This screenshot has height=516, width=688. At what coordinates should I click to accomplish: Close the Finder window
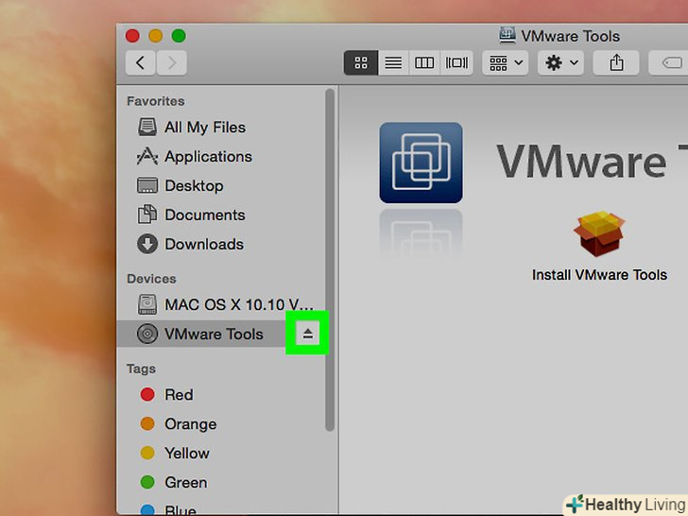pyautogui.click(x=132, y=36)
